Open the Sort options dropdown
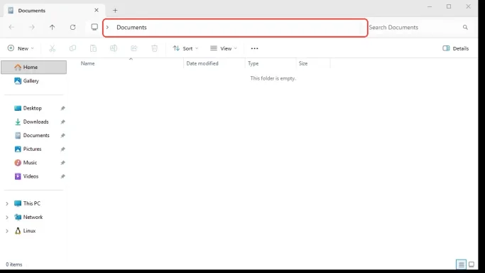The height and width of the screenshot is (273, 485). tap(185, 48)
